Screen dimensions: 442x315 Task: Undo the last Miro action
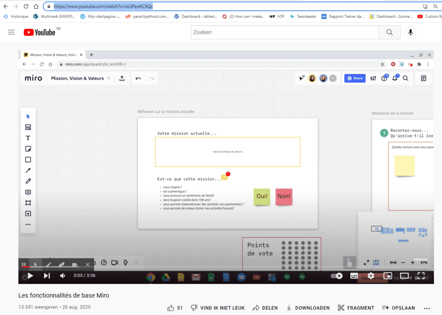coord(138,79)
